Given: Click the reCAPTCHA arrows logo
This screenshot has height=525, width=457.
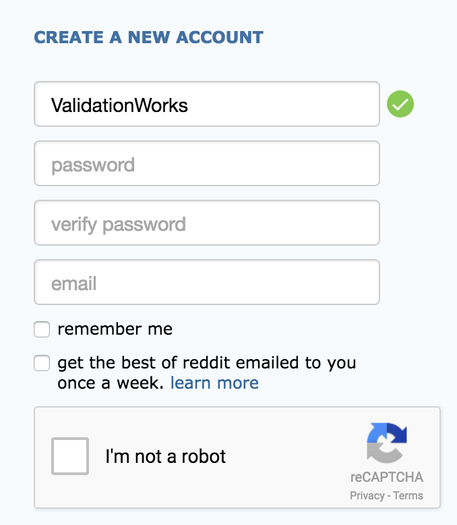Looking at the screenshot, I should [387, 443].
